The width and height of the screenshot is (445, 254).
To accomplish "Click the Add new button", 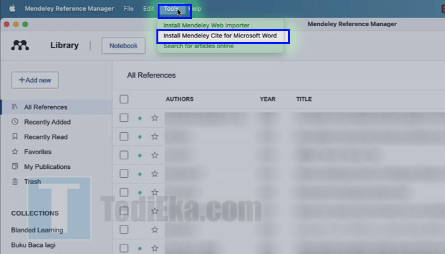I will pyautogui.click(x=35, y=80).
